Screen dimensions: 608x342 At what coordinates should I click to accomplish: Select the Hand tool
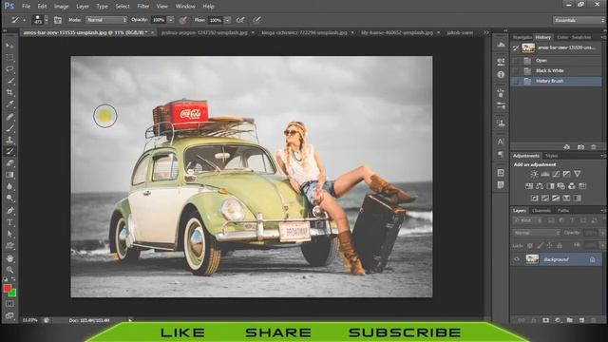(x=9, y=257)
